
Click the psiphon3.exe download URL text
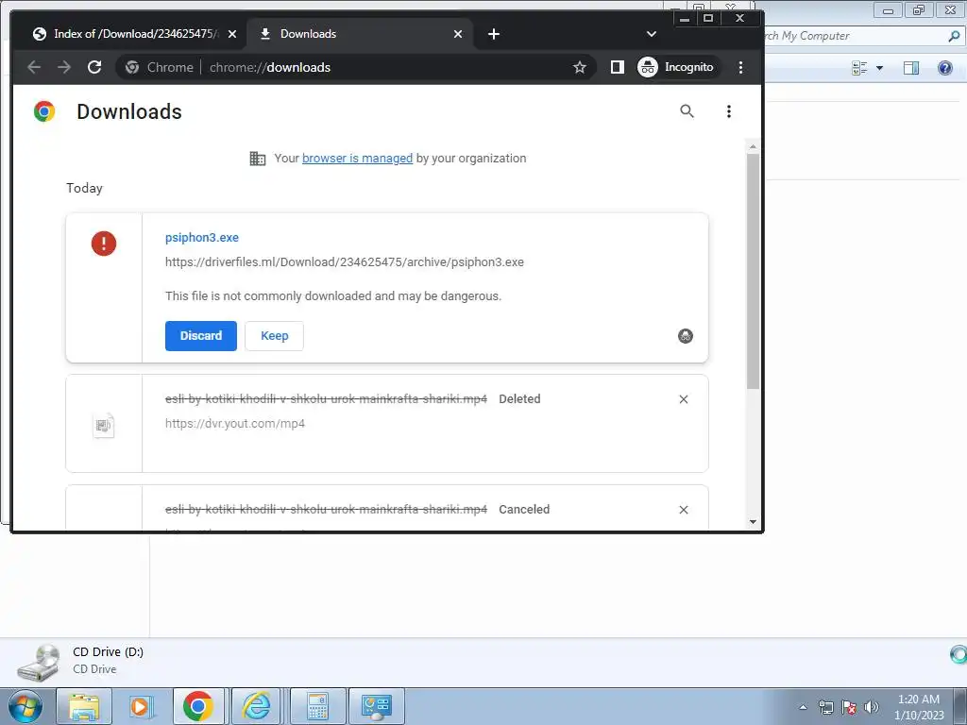[345, 262]
